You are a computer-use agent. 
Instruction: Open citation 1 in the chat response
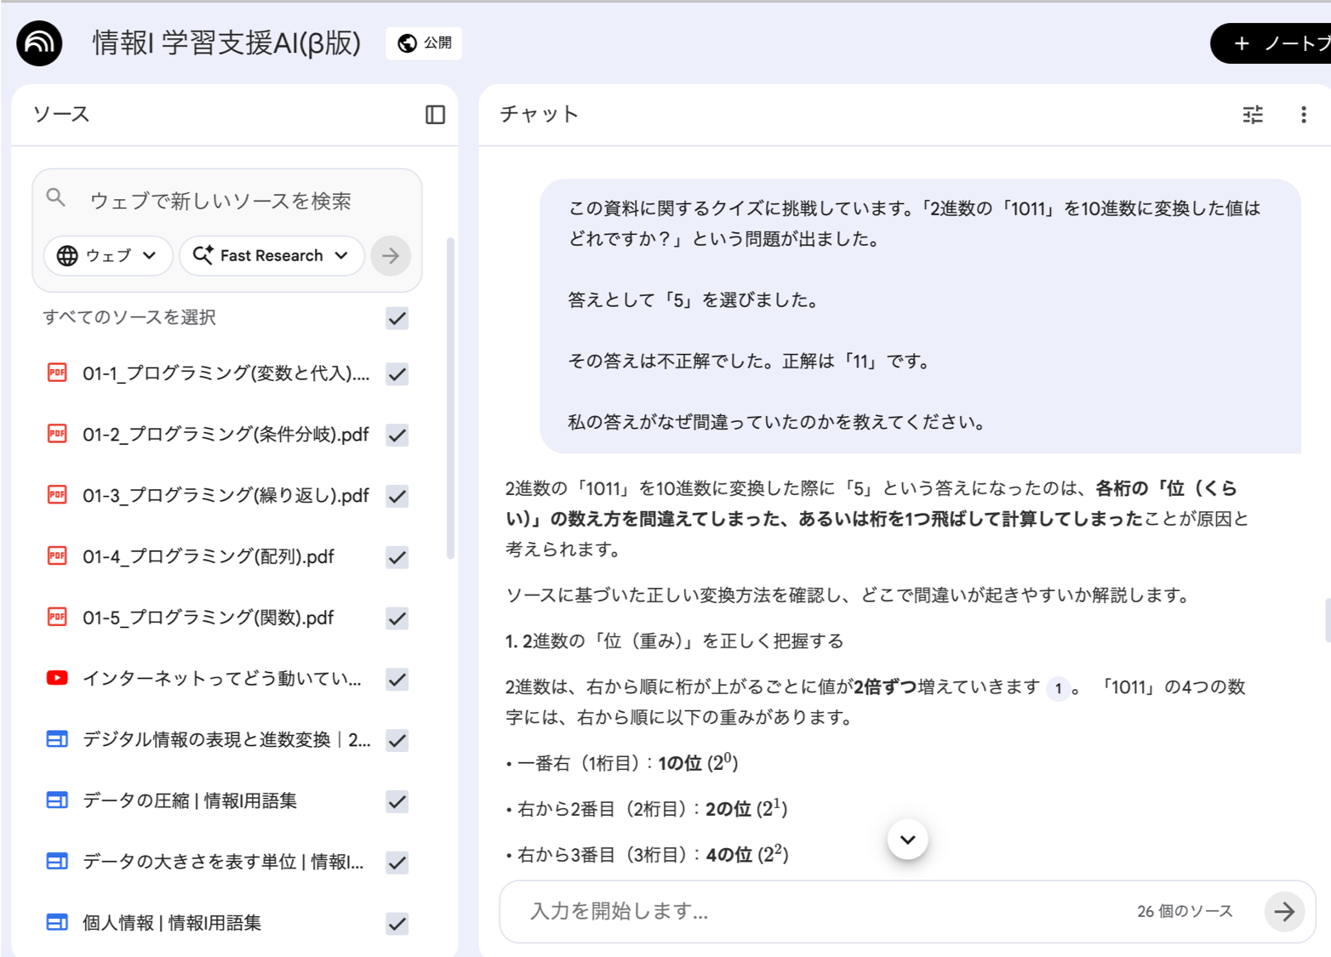tap(1057, 689)
